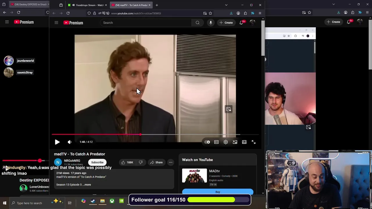Open the YouTube guide hamburger menu in front window
The height and width of the screenshot is (209, 372).
[x=56, y=23]
